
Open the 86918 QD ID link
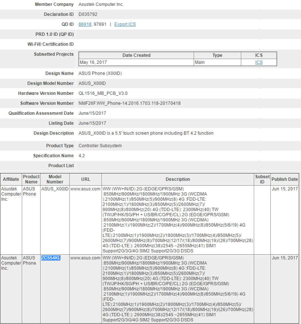pos(85,24)
